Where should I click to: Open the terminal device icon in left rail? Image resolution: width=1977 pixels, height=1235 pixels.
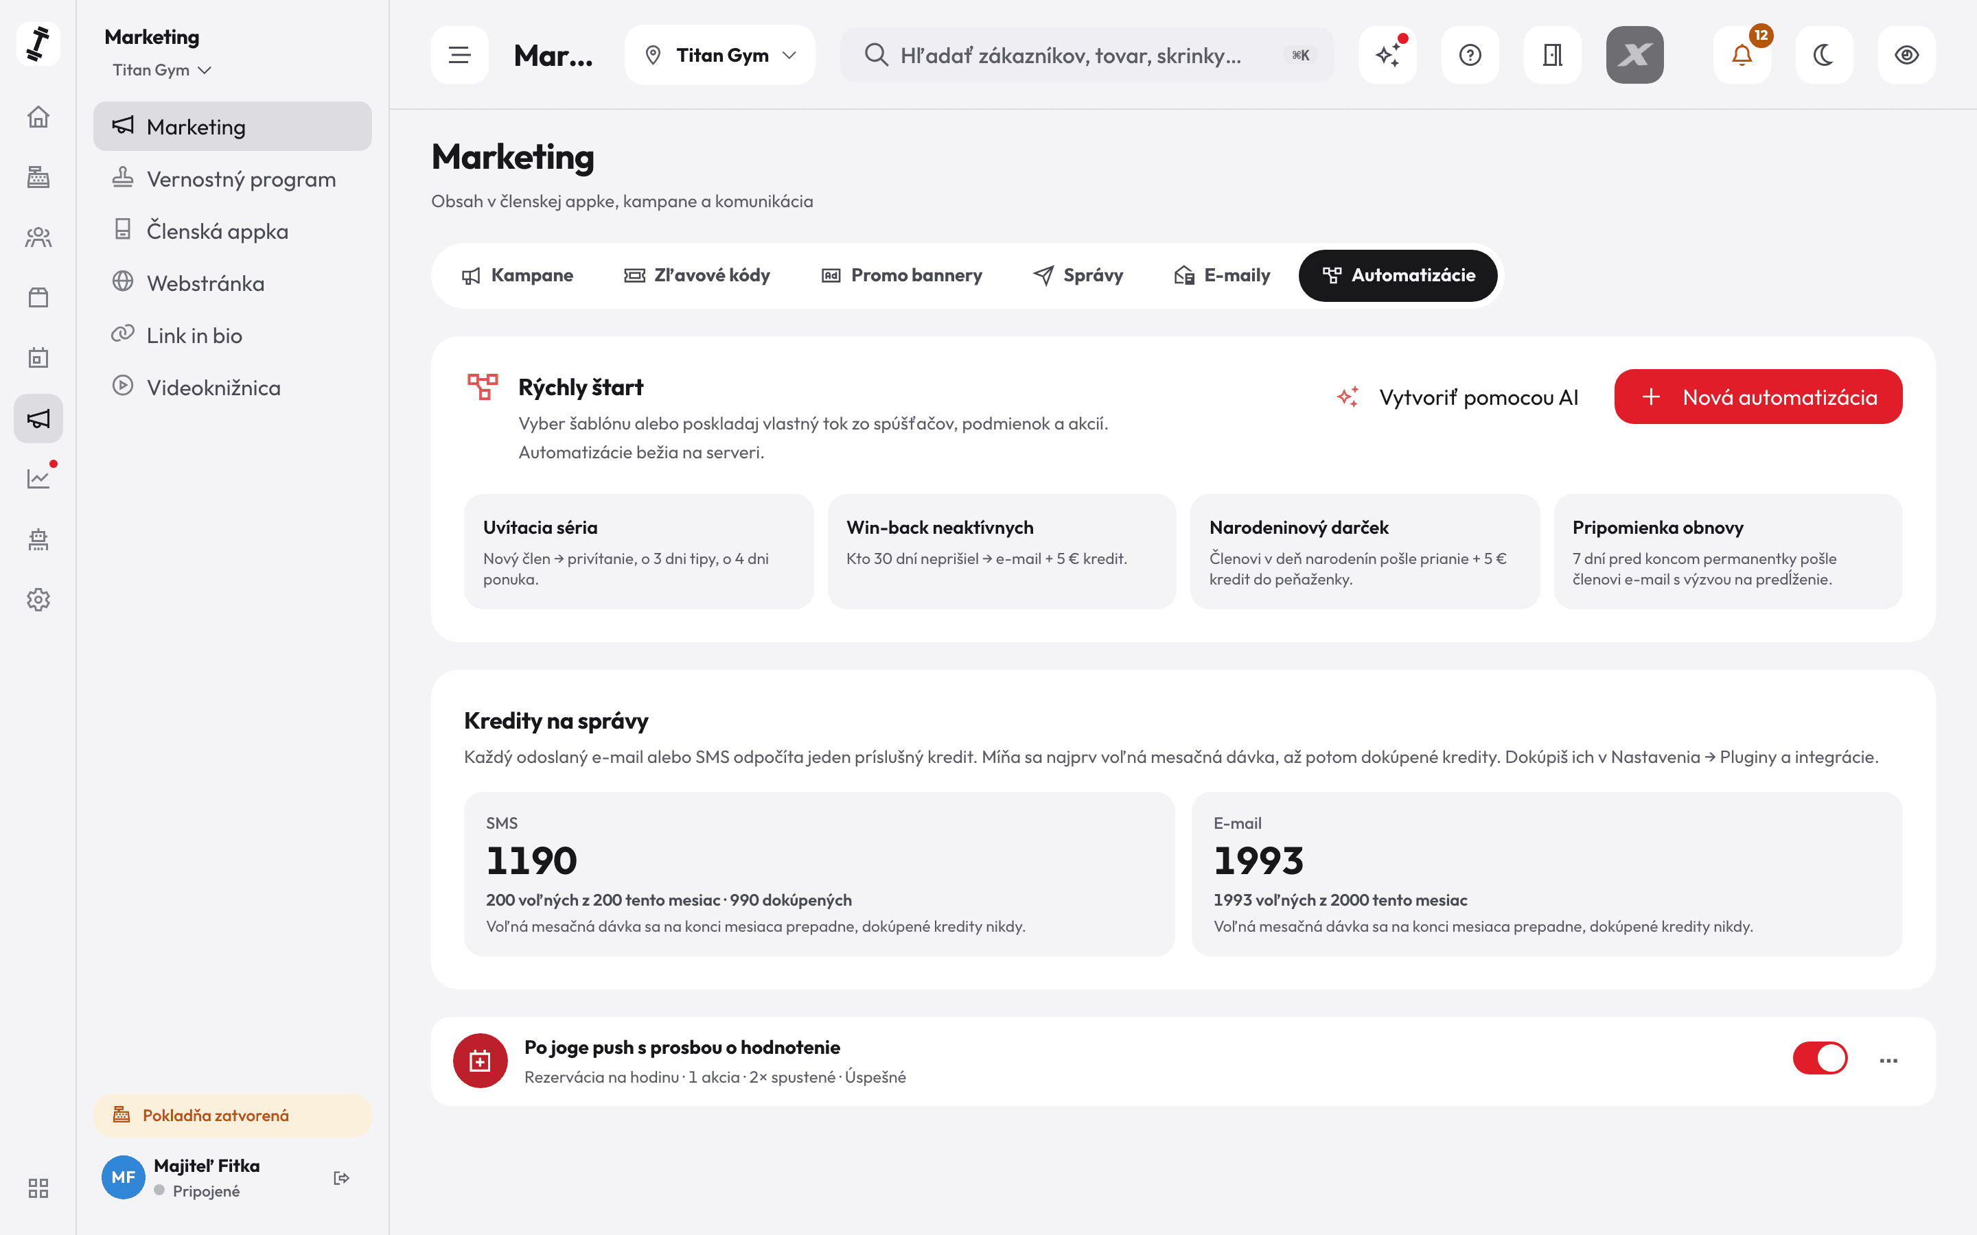(38, 539)
